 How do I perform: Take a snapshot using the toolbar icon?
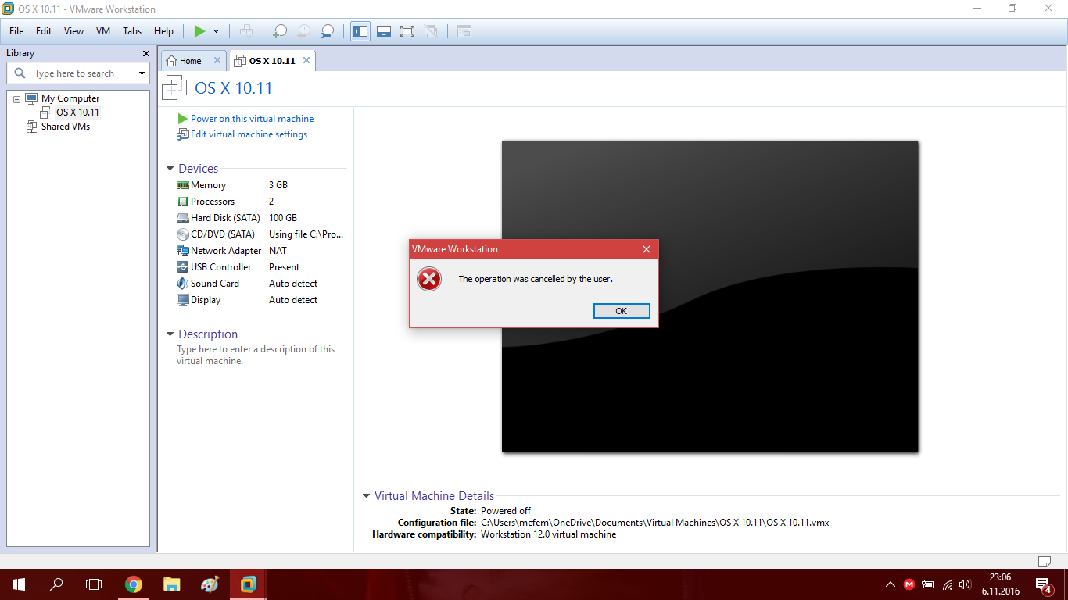279,31
